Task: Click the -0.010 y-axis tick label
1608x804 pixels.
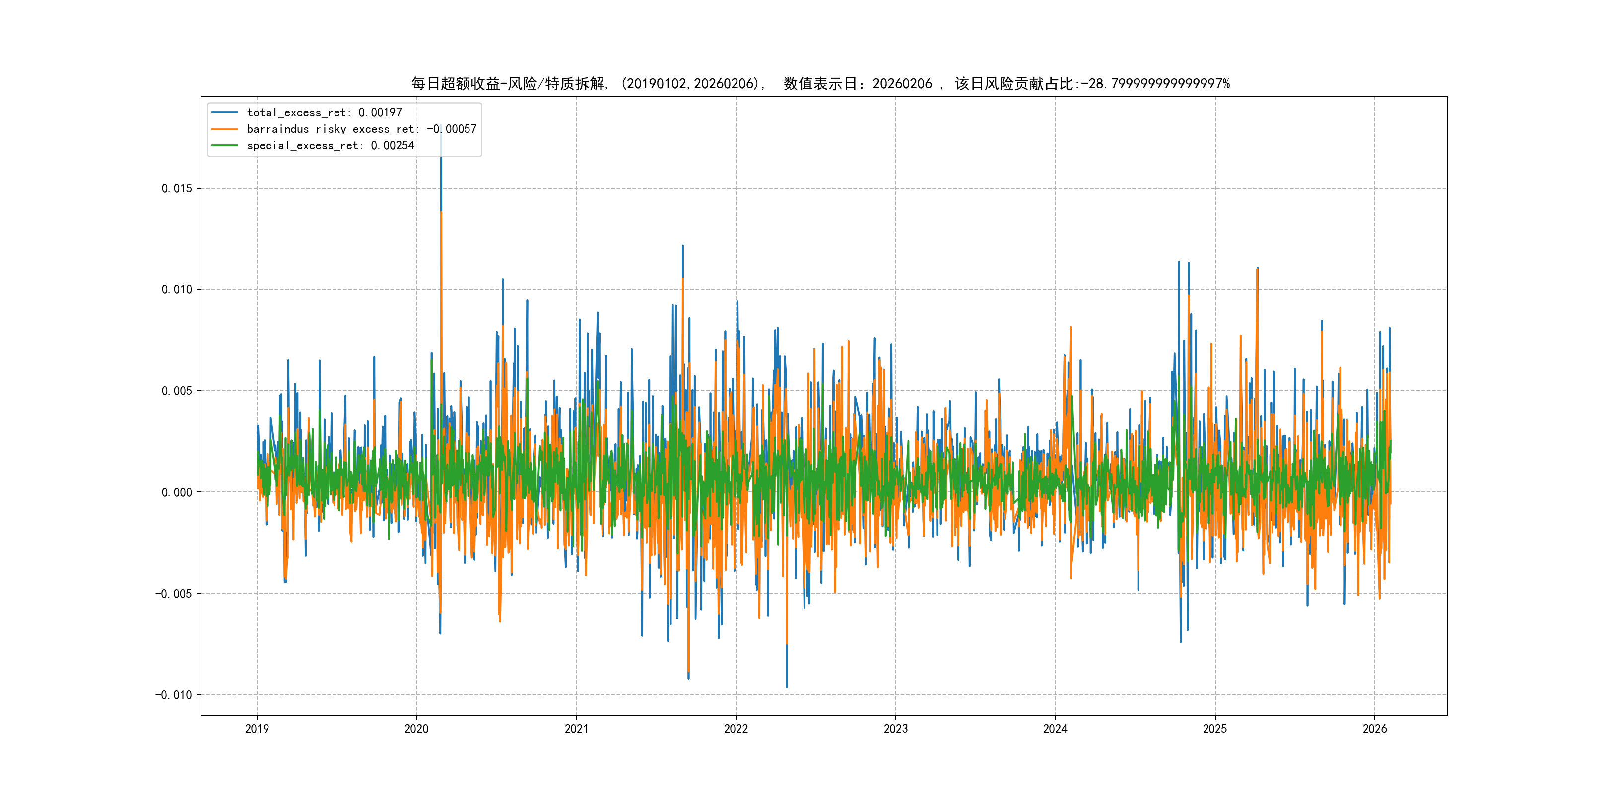Action: click(174, 695)
